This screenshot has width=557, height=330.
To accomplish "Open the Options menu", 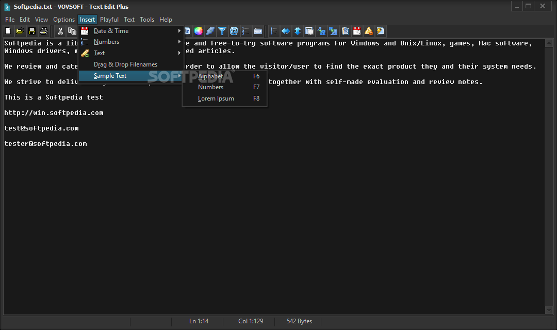I will coord(64,20).
